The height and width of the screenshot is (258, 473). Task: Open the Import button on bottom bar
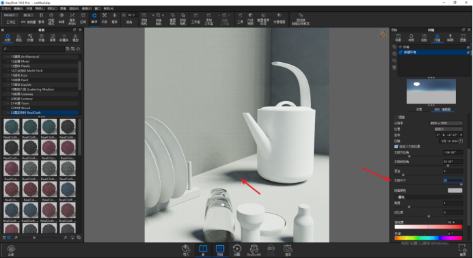[x=186, y=250]
